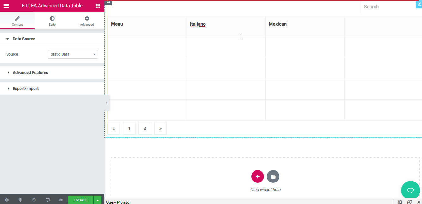
Task: Open the Elementor hamburger menu
Action: (x=6, y=6)
